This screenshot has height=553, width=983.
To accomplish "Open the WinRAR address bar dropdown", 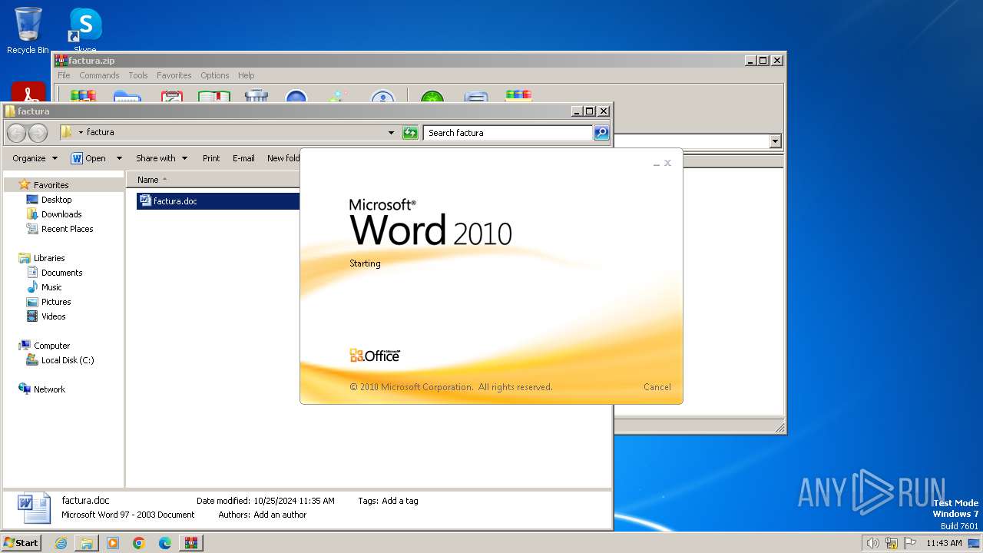I will [775, 141].
